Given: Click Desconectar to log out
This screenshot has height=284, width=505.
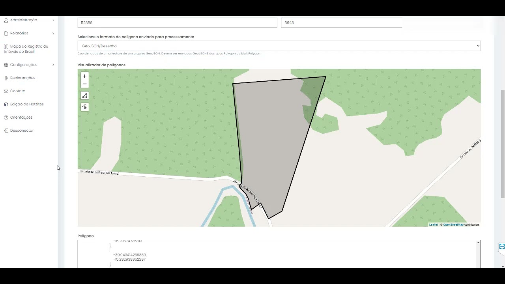Looking at the screenshot, I should pos(22,131).
